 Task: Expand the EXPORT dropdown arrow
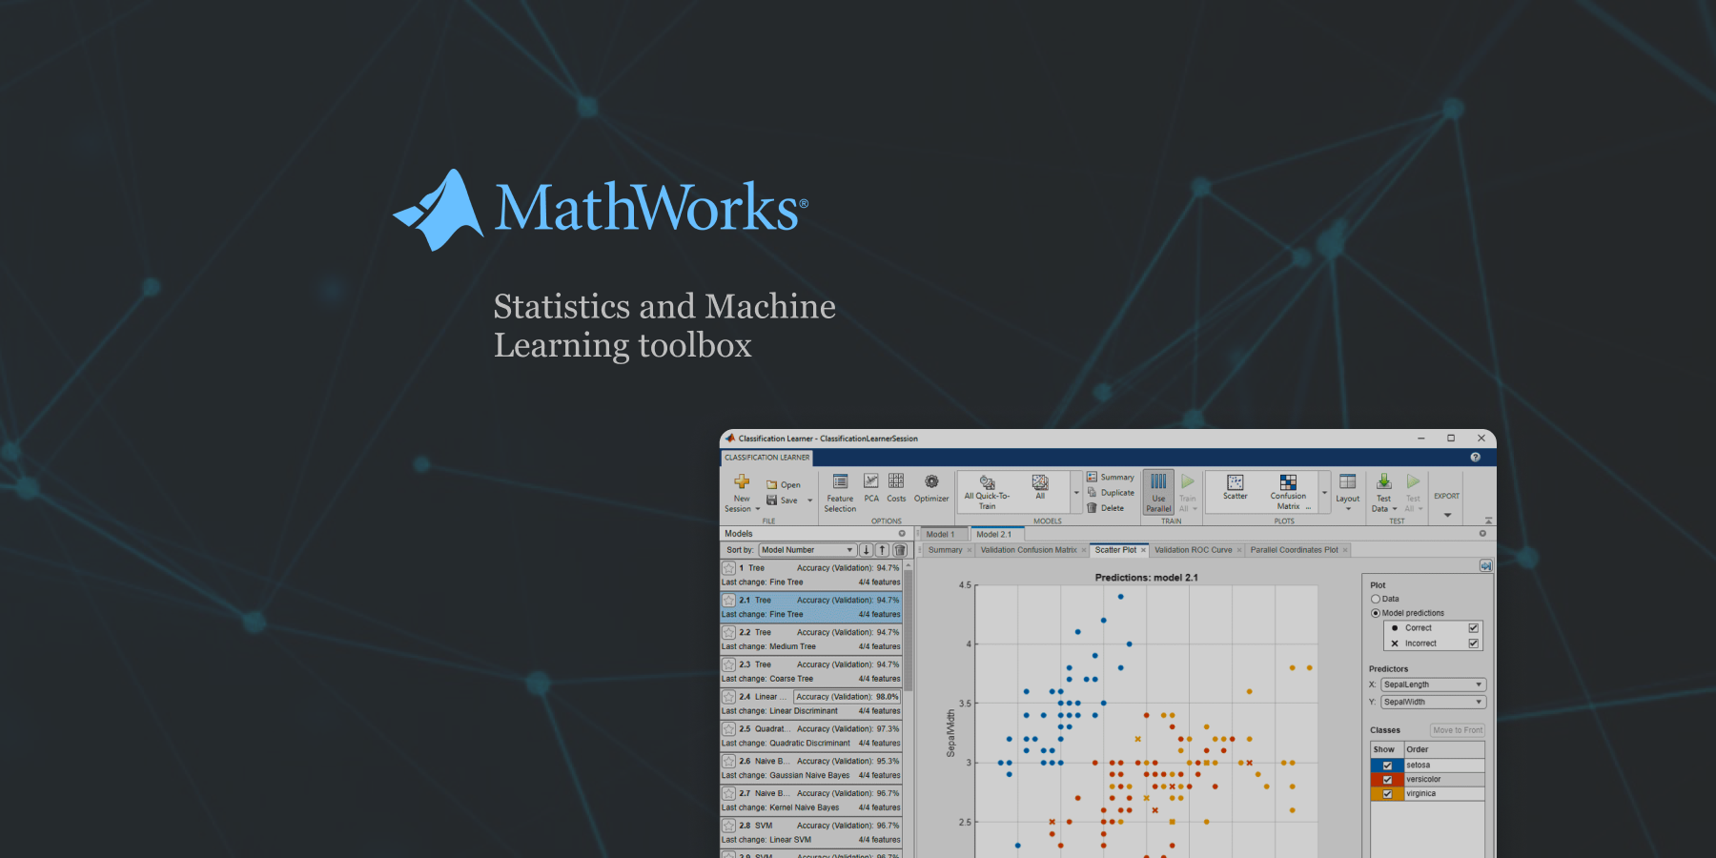(1447, 516)
